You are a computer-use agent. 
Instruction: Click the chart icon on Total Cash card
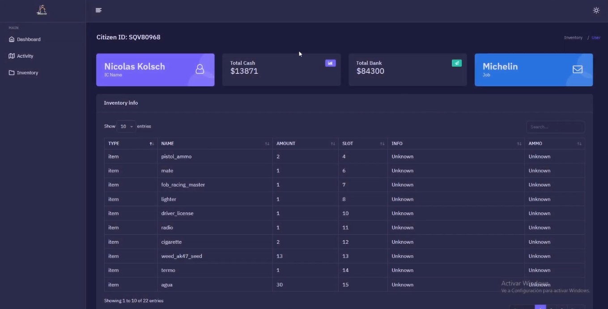(x=330, y=63)
